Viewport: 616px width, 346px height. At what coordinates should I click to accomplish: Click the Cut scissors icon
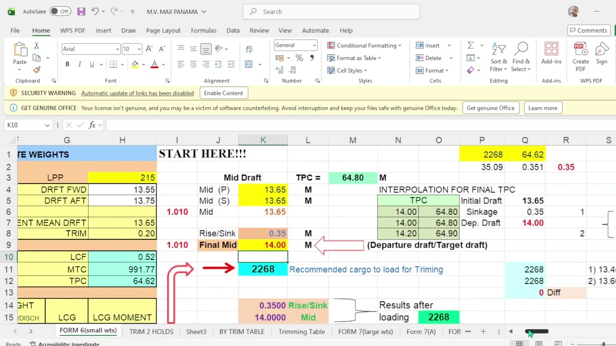pos(37,46)
